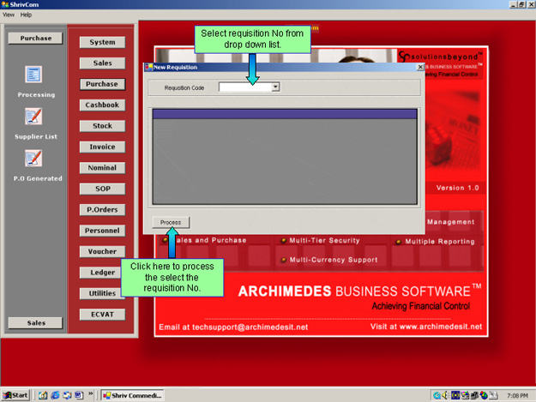Screen dimensions: 536x402
Task: Click the Process button
Action: click(x=170, y=222)
